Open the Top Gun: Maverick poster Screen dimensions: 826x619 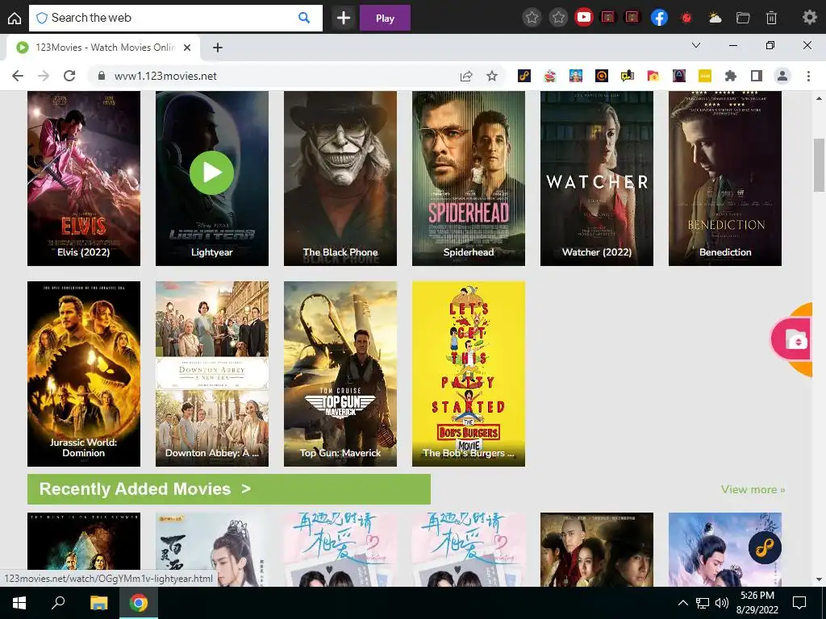[x=340, y=374]
